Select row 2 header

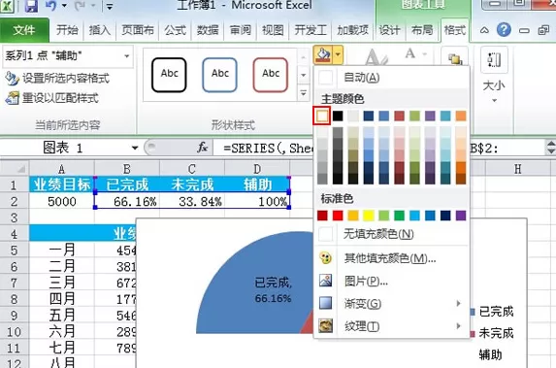pyautogui.click(x=15, y=201)
